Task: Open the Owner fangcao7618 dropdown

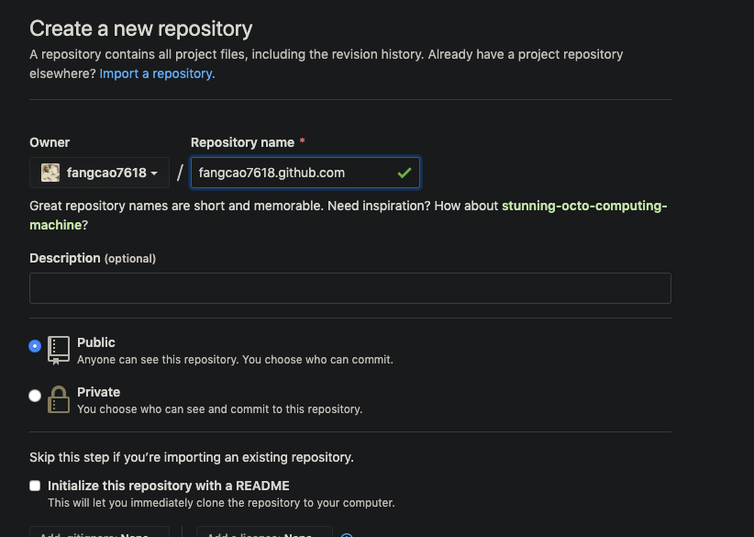Action: click(x=99, y=173)
